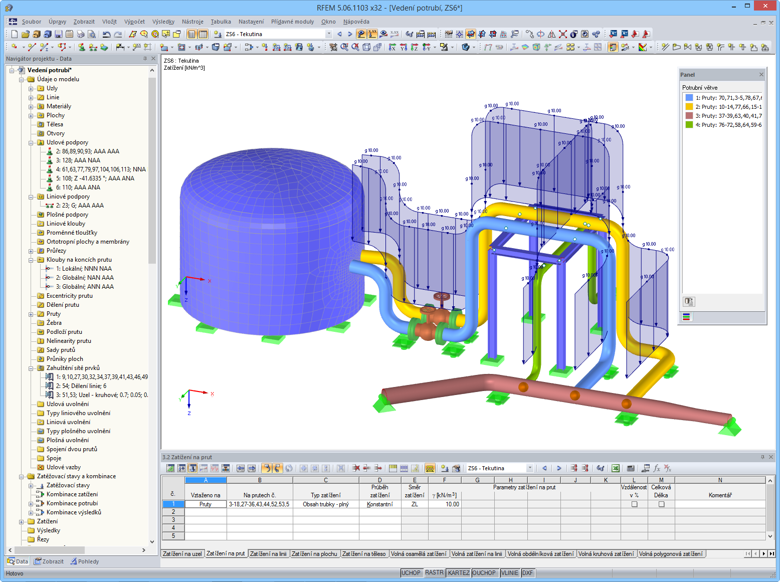Click the 10.00 load value cell
The width and height of the screenshot is (780, 582).
click(x=445, y=504)
